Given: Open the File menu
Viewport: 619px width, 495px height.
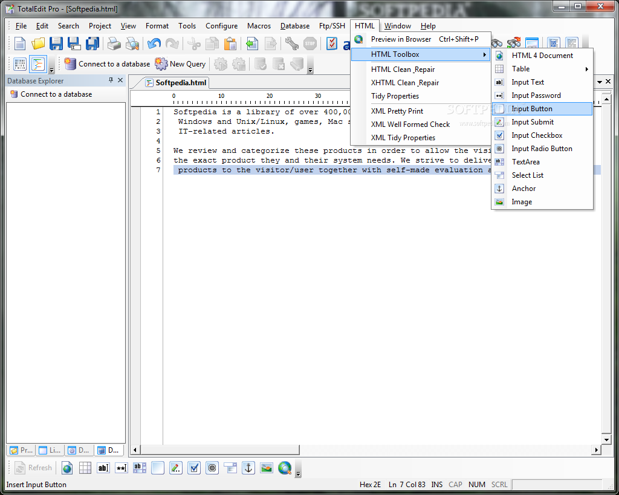Looking at the screenshot, I should coord(21,26).
